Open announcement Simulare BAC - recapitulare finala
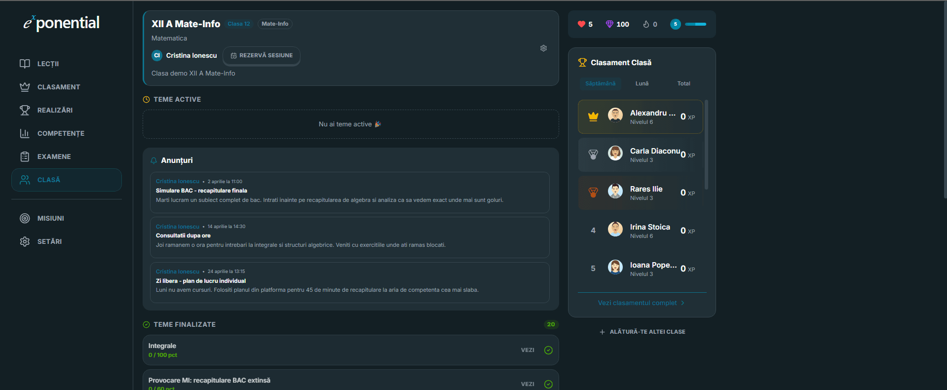This screenshot has height=390, width=947. pos(350,193)
